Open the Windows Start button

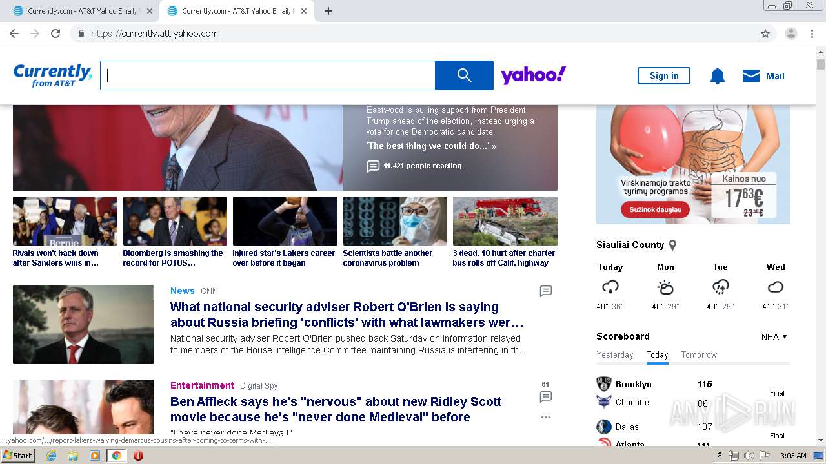tap(17, 456)
